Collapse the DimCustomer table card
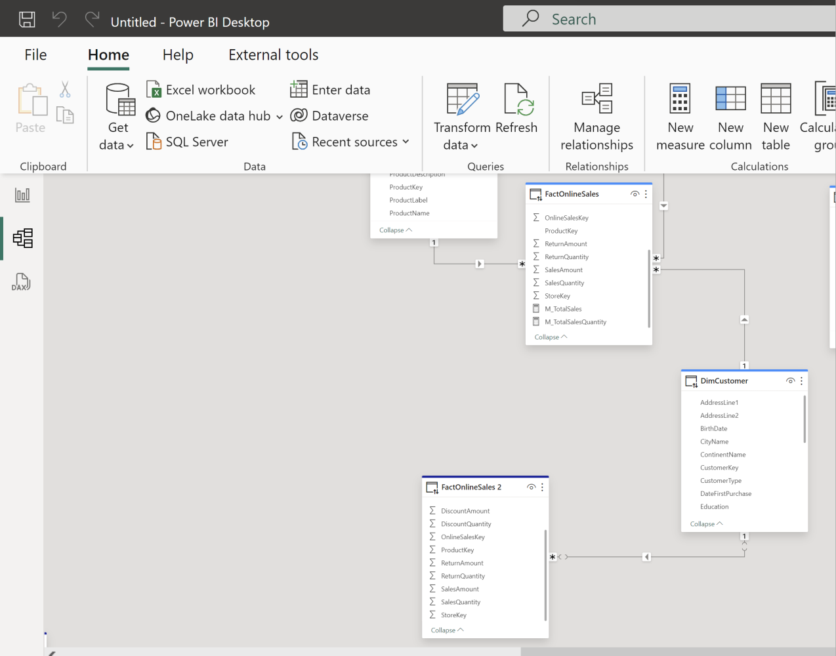 [x=706, y=523]
